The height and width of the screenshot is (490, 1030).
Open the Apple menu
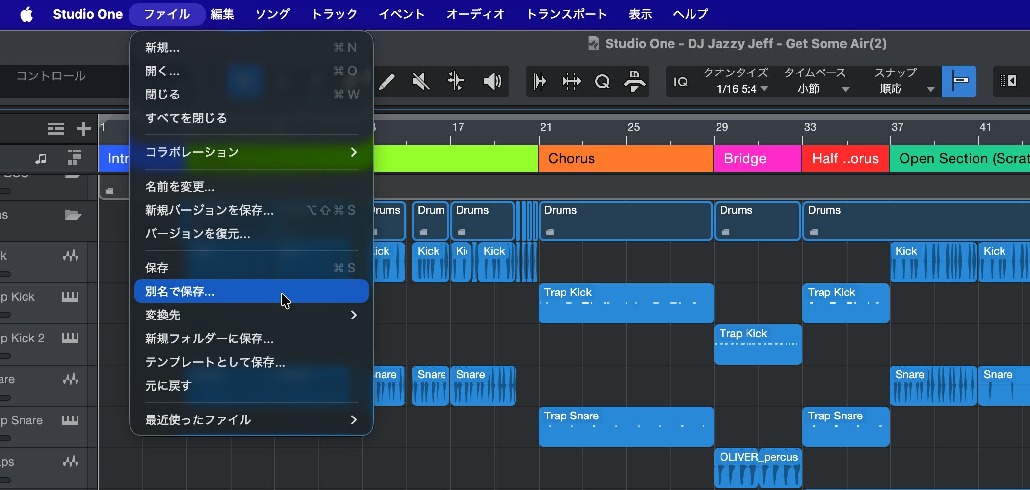[26, 14]
